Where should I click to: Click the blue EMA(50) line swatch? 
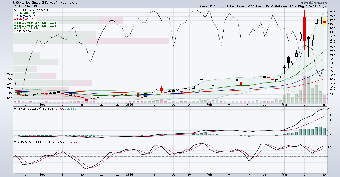click(14, 16)
